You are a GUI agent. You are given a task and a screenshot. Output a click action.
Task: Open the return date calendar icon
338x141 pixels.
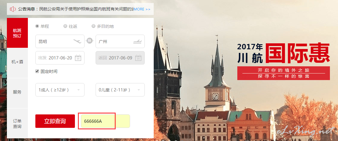click(138, 58)
